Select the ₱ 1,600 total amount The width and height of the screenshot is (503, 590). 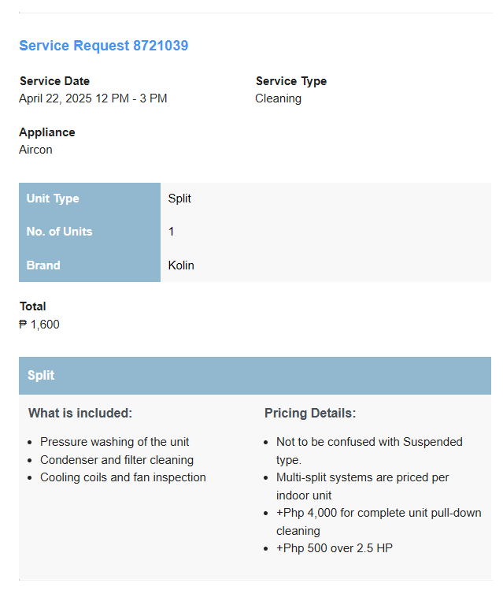point(39,325)
